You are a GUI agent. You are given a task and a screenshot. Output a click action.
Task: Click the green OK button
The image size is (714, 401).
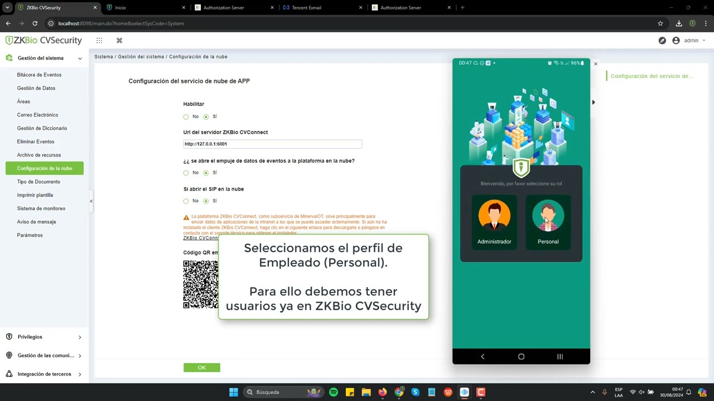(x=202, y=368)
